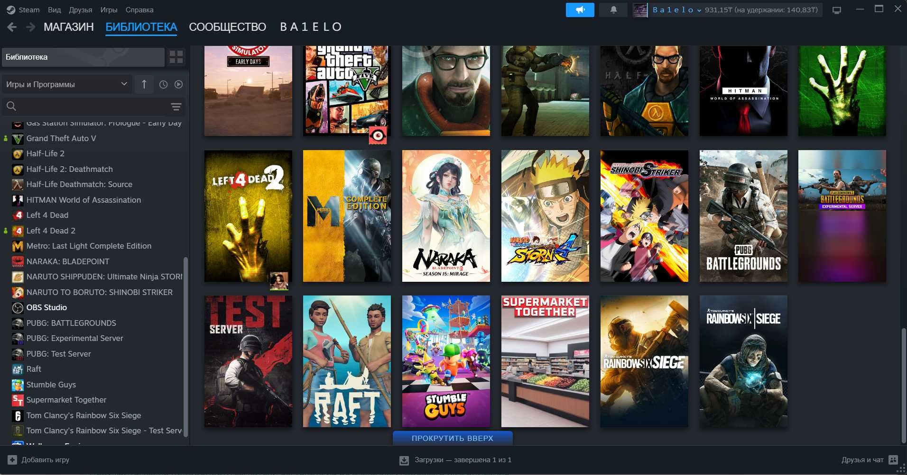Open the Вид menu

(x=55, y=9)
